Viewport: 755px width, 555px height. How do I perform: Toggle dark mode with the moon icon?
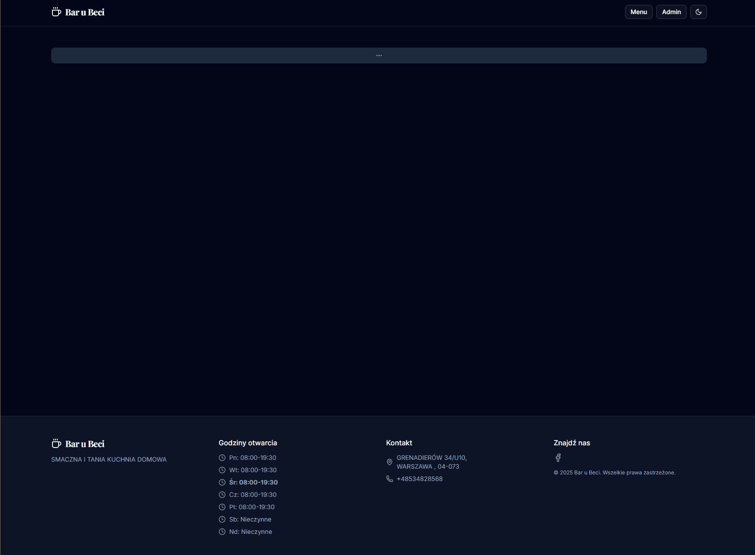[699, 12]
